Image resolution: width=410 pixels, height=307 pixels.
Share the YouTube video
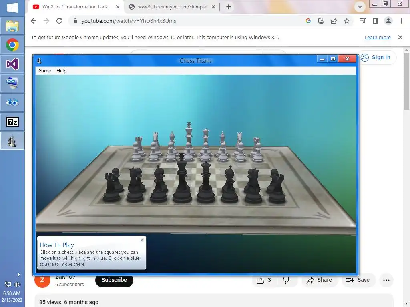coord(319,280)
